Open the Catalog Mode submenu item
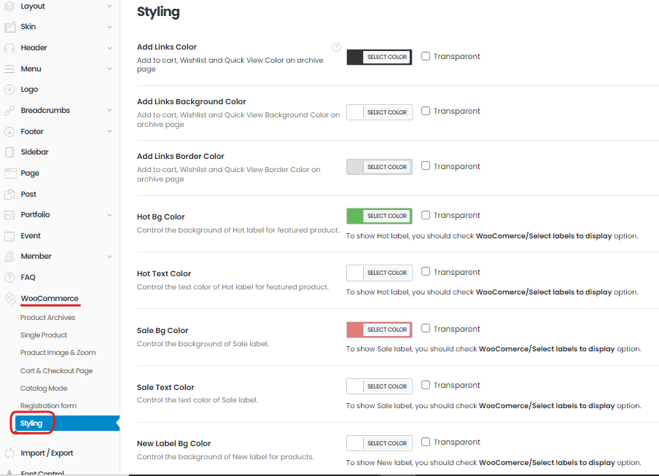The height and width of the screenshot is (476, 659). (43, 389)
